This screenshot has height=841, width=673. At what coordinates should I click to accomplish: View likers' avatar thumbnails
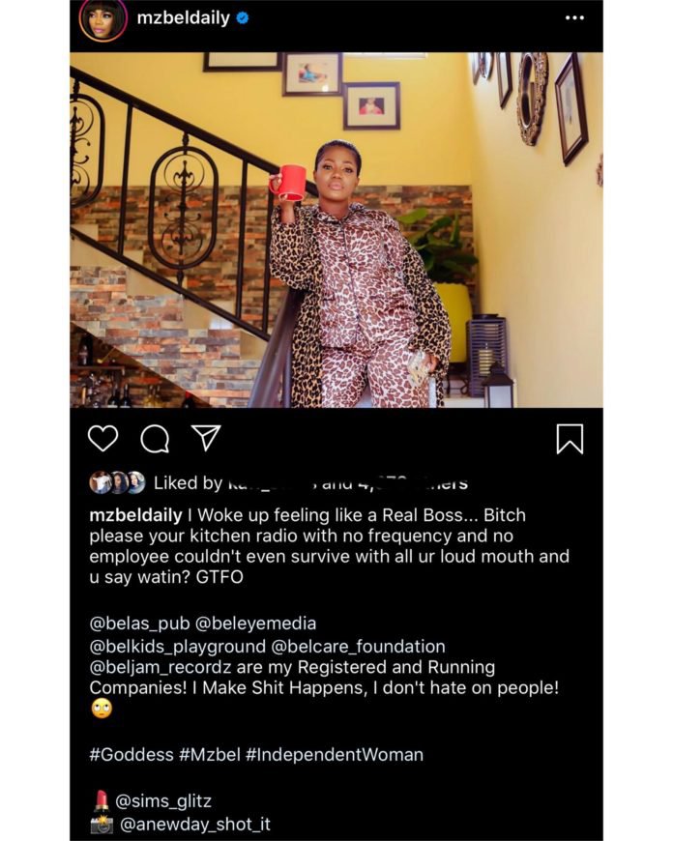click(x=118, y=482)
